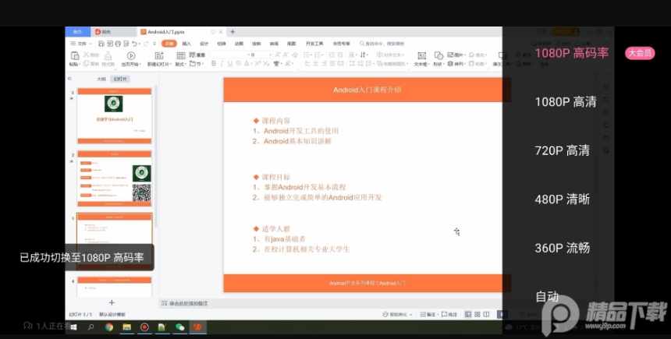Toggle Bold formatting in the ribbon
Image resolution: width=671 pixels, height=339 pixels.
pos(214,64)
